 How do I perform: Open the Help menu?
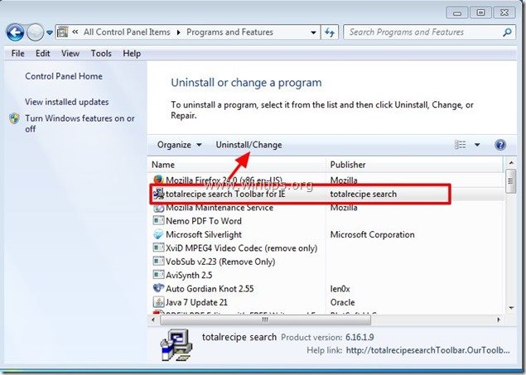tap(132, 54)
